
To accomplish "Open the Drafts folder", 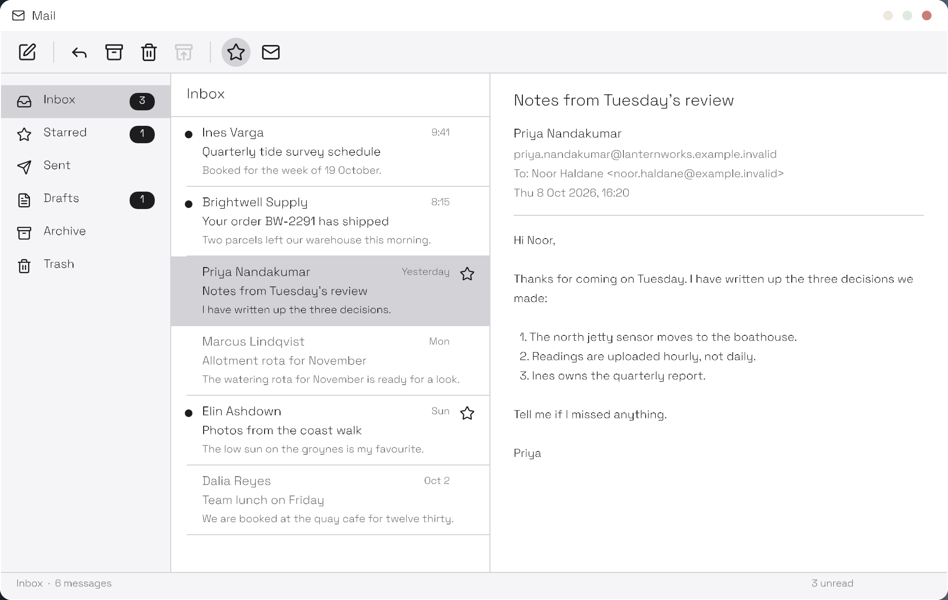I will click(x=86, y=200).
